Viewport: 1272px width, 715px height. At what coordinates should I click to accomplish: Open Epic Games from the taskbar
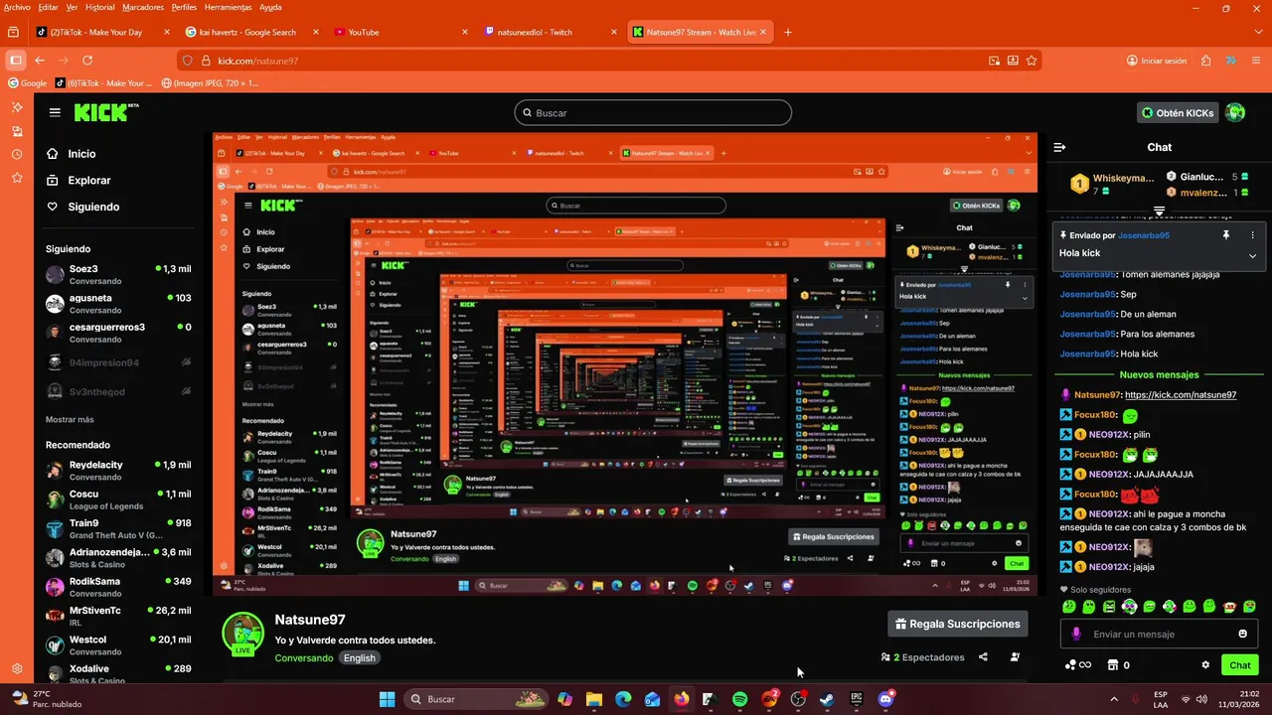click(856, 699)
